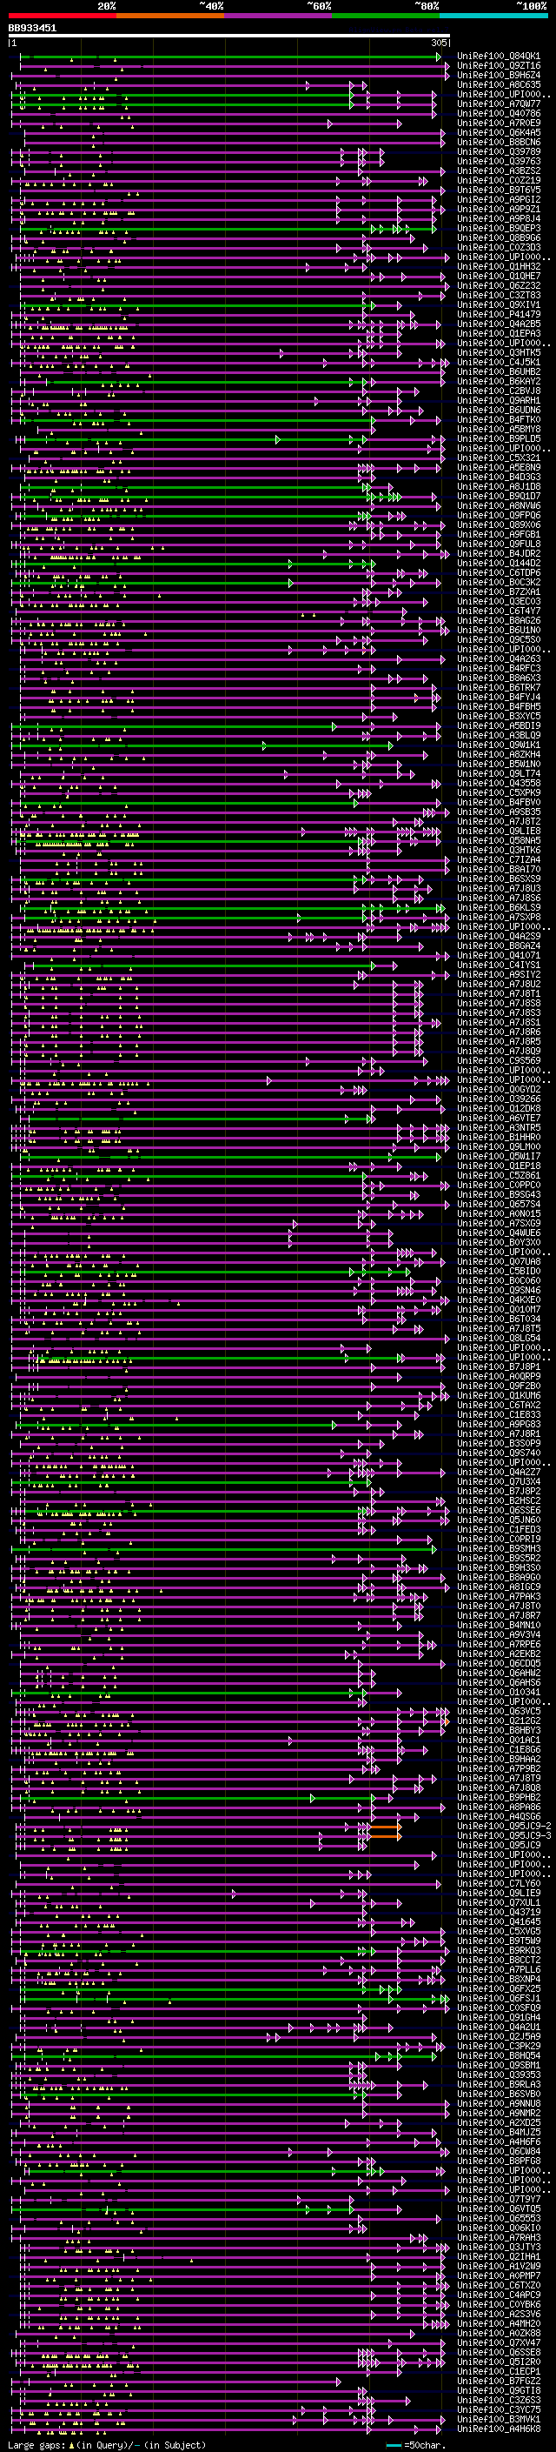Select the UniRef100_B4FTK0 row label
This screenshot has height=2452, width=556.
(x=499, y=420)
